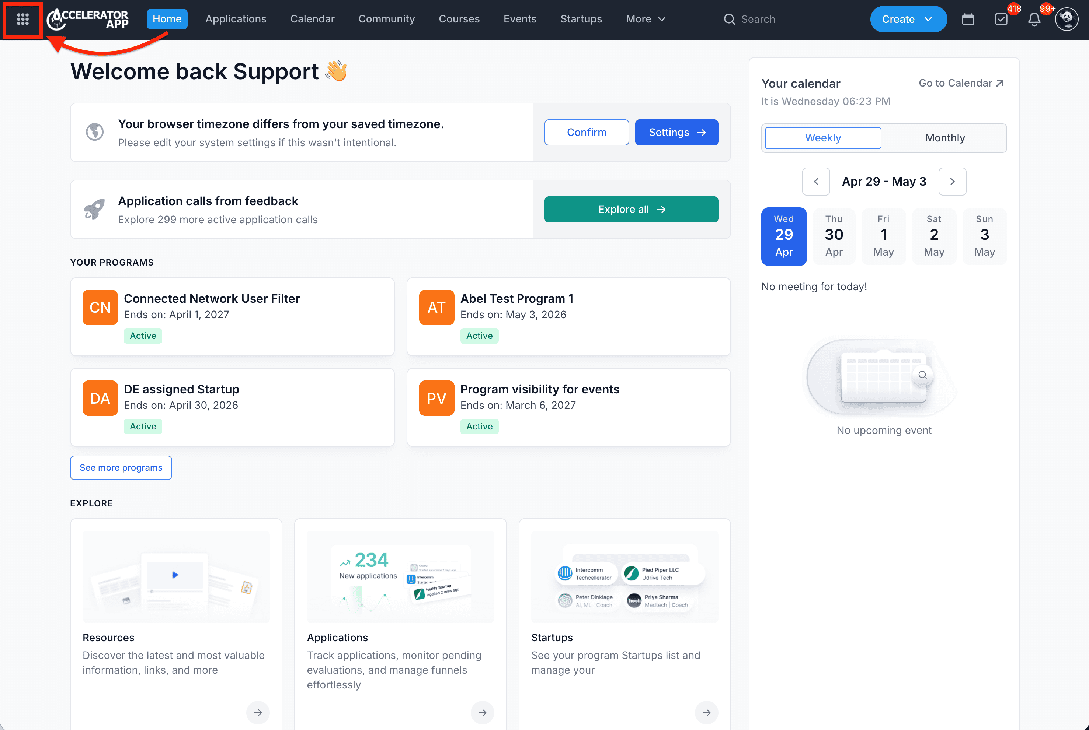Viewport: 1089px width, 730px height.
Task: Click the 'Apr 29 - May 3' date range
Action: [884, 182]
